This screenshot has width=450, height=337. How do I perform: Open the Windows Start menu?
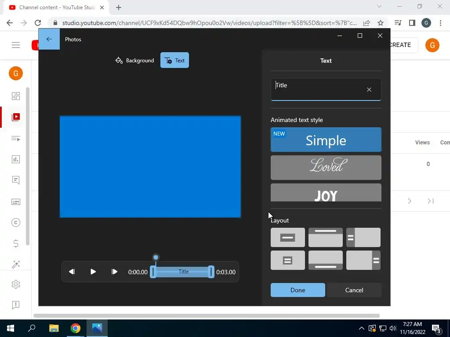11,328
